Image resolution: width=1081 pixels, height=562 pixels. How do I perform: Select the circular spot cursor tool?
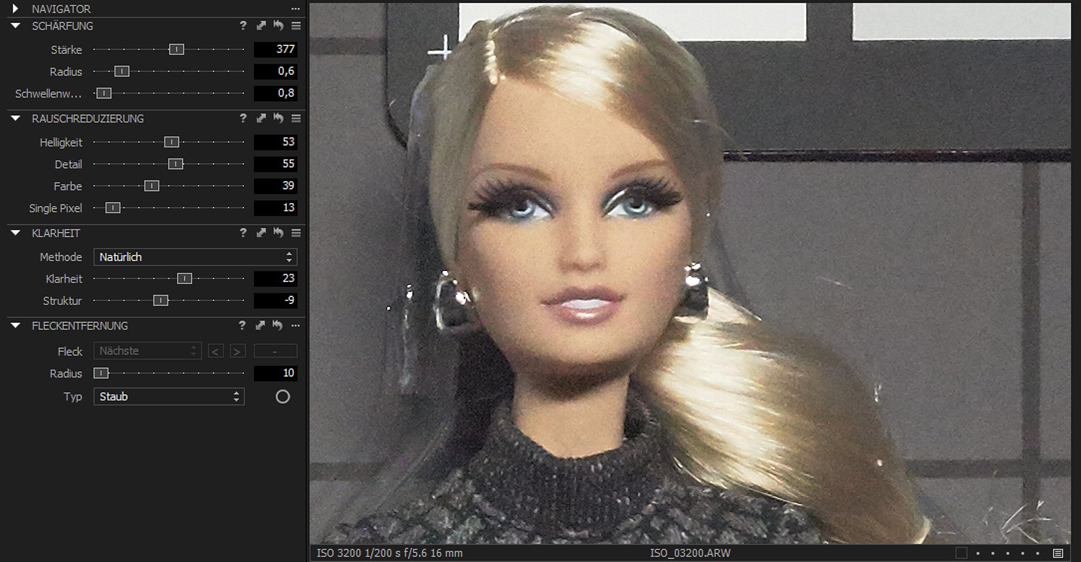tap(283, 396)
